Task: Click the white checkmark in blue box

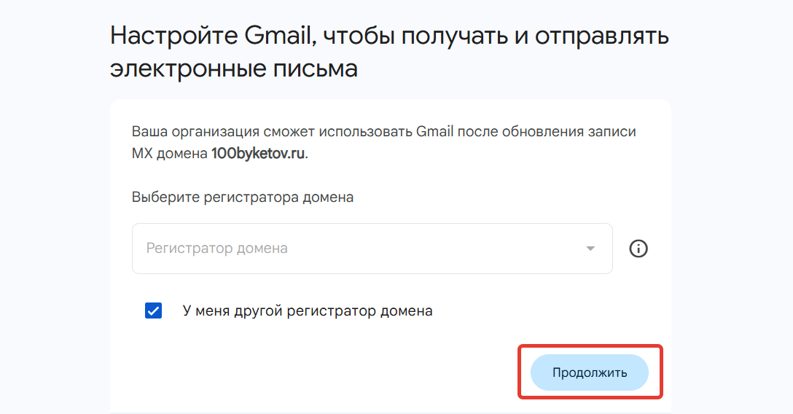Action: coord(153,310)
